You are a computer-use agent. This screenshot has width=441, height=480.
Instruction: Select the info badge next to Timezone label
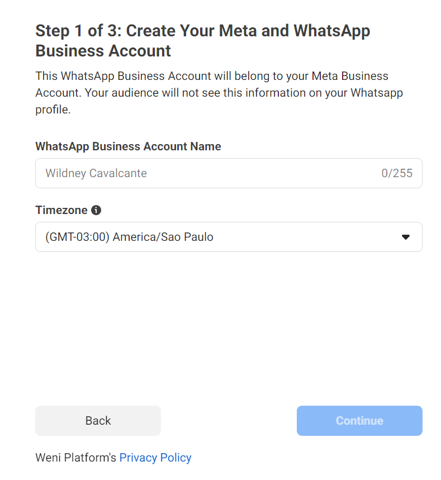coord(96,210)
